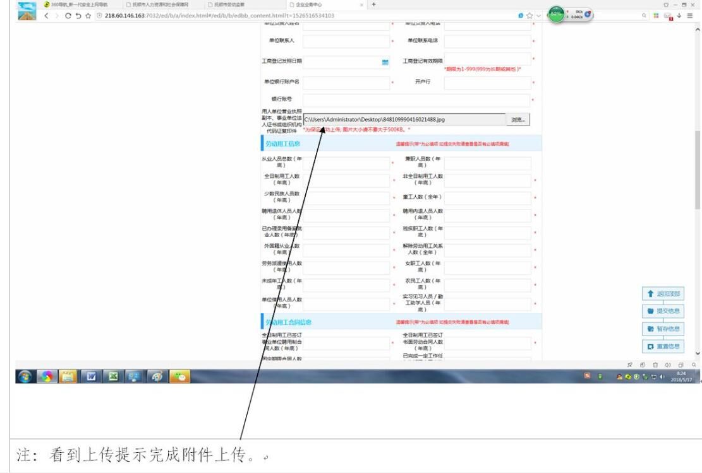Screen dimensions: 702x473
Task: Click the search magnifier in the browser search box
Action: pos(645,16)
